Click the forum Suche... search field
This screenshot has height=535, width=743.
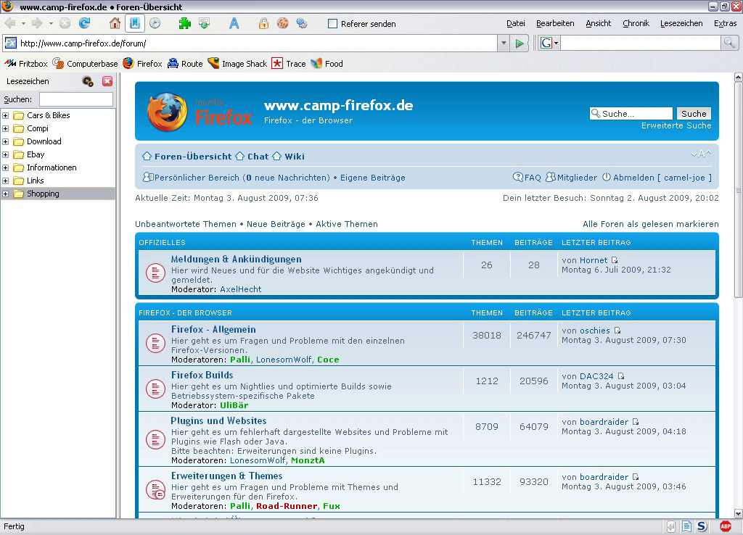[631, 114]
